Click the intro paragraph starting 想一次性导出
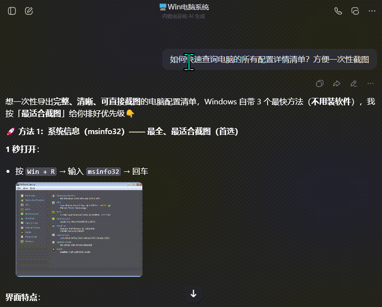 click(191, 107)
